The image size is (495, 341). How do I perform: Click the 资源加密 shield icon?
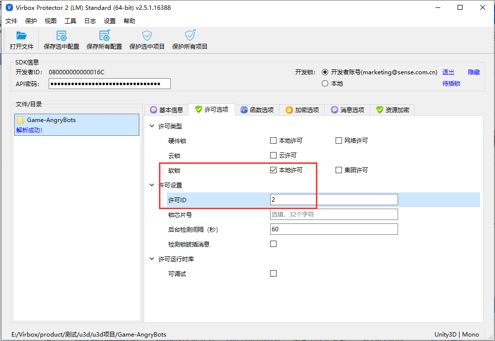(x=380, y=110)
